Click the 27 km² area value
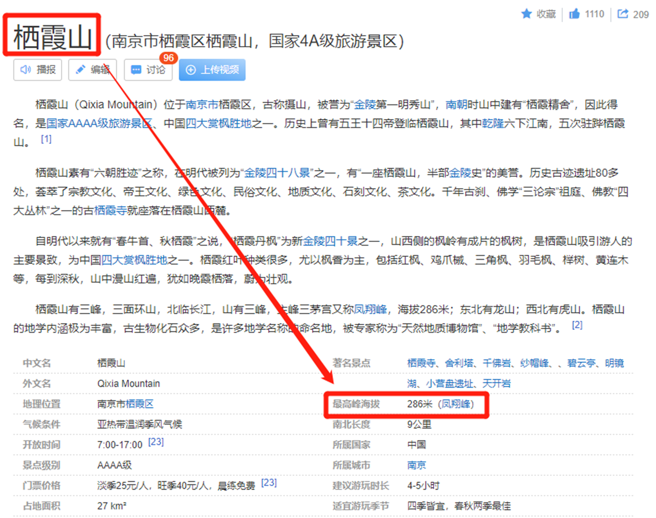Image resolution: width=656 pixels, height=518 pixels. coord(112,506)
